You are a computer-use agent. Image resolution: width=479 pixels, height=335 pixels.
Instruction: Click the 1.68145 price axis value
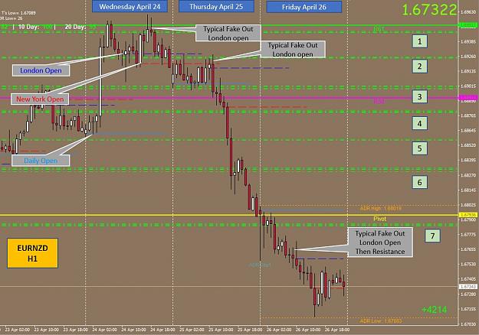468,190
